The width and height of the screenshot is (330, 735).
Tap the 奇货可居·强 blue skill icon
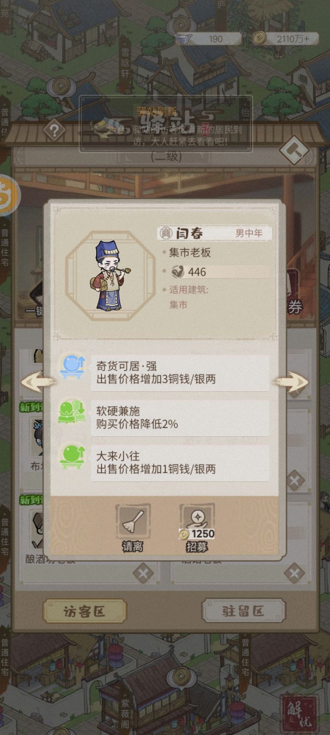(x=72, y=367)
